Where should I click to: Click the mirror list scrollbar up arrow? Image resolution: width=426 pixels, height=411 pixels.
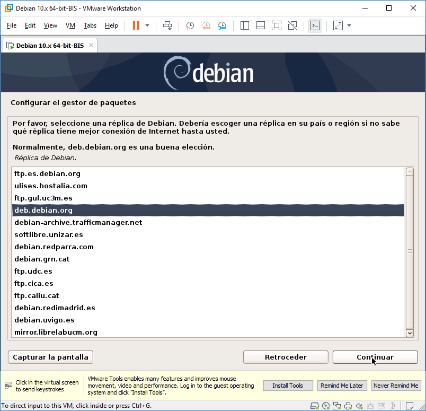coord(410,172)
